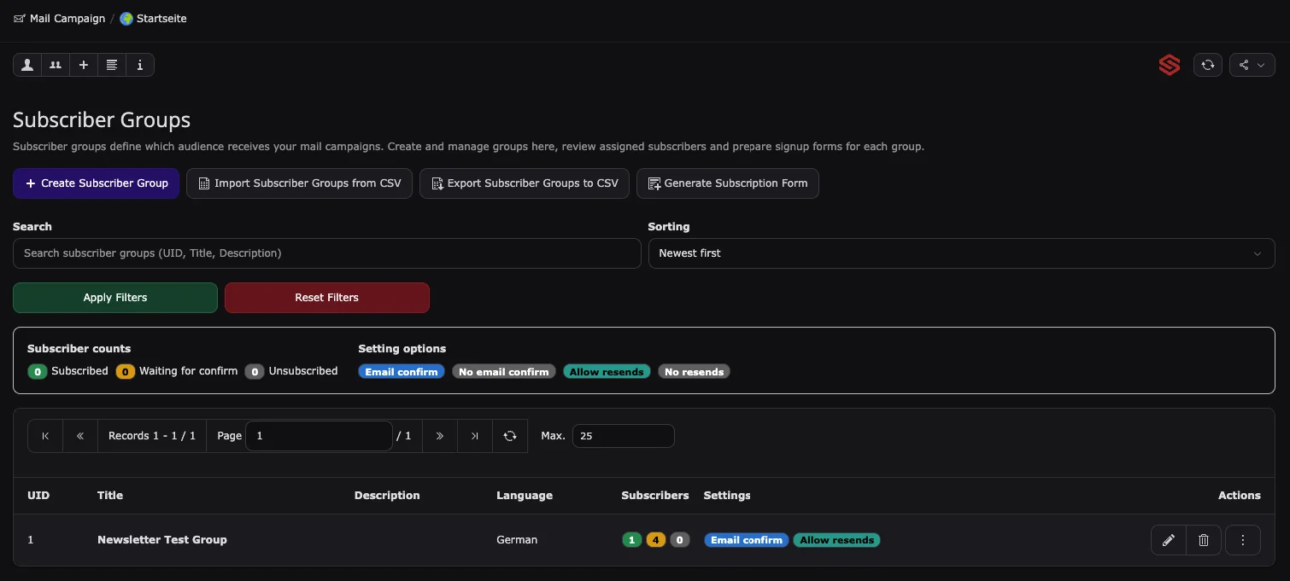
Task: Delete Newsletter Test Group with trash icon
Action: point(1204,540)
